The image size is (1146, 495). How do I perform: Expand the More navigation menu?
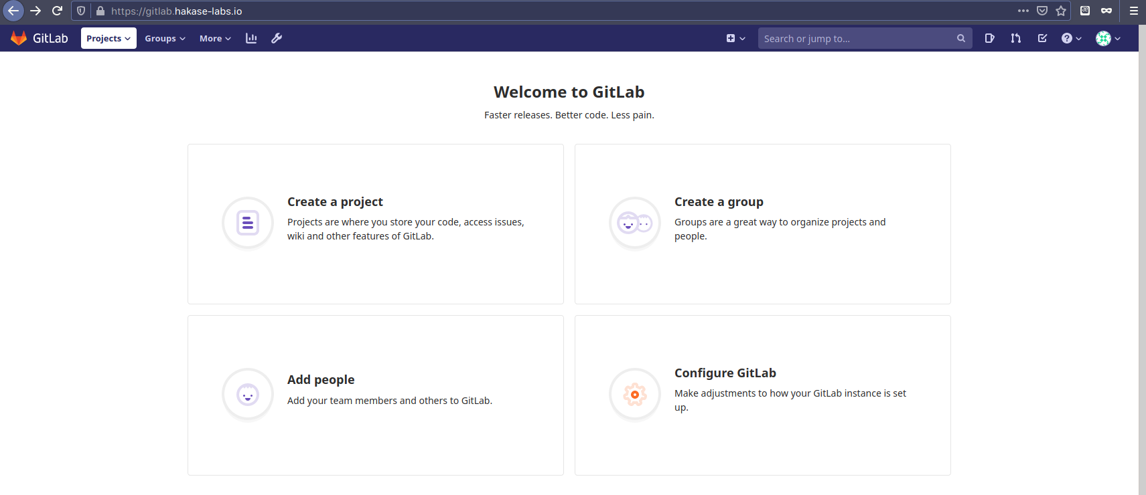[x=215, y=38]
